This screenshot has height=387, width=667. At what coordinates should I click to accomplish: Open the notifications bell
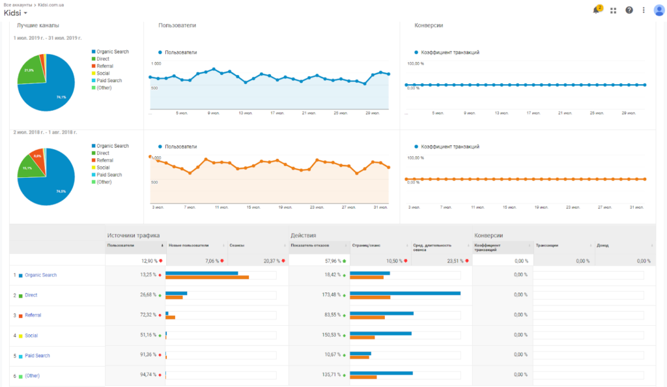click(596, 10)
